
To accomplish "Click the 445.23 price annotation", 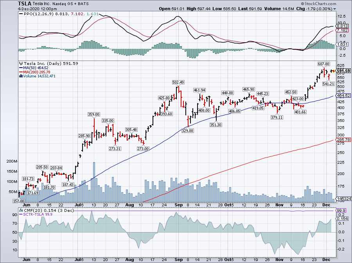I will point(263,93).
